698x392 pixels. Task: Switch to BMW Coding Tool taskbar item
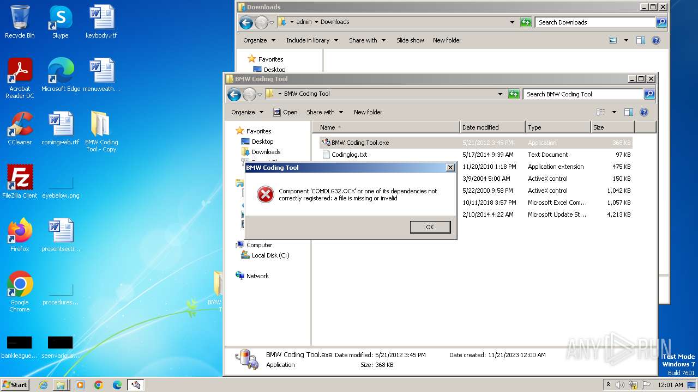pyautogui.click(x=136, y=385)
